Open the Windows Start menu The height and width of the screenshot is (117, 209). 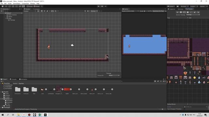3,115
